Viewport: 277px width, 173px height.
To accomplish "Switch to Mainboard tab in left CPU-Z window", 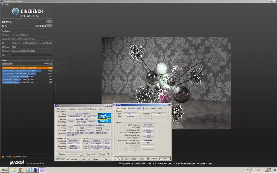I will coord(73,109).
